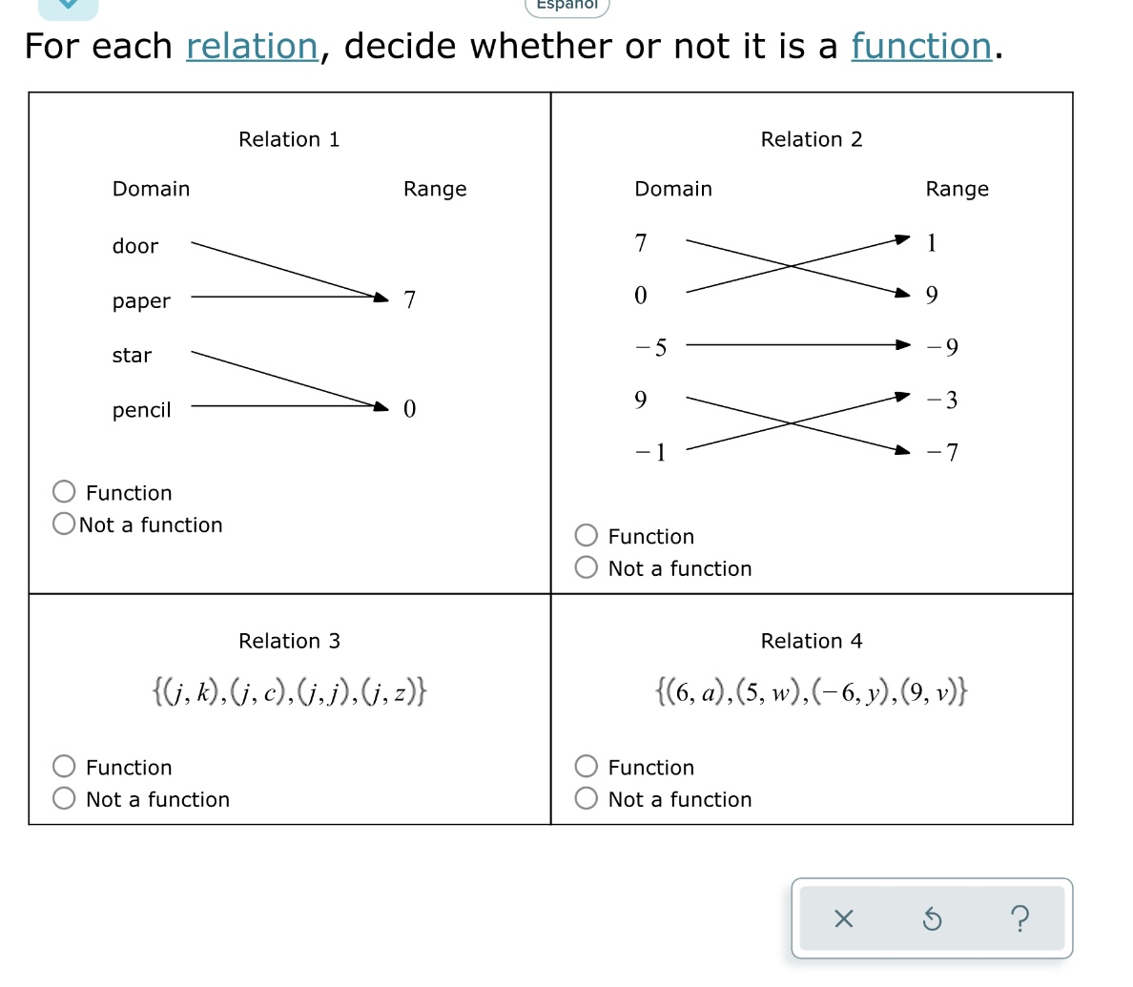Click the Relation 3 ordered pairs set

click(x=288, y=690)
